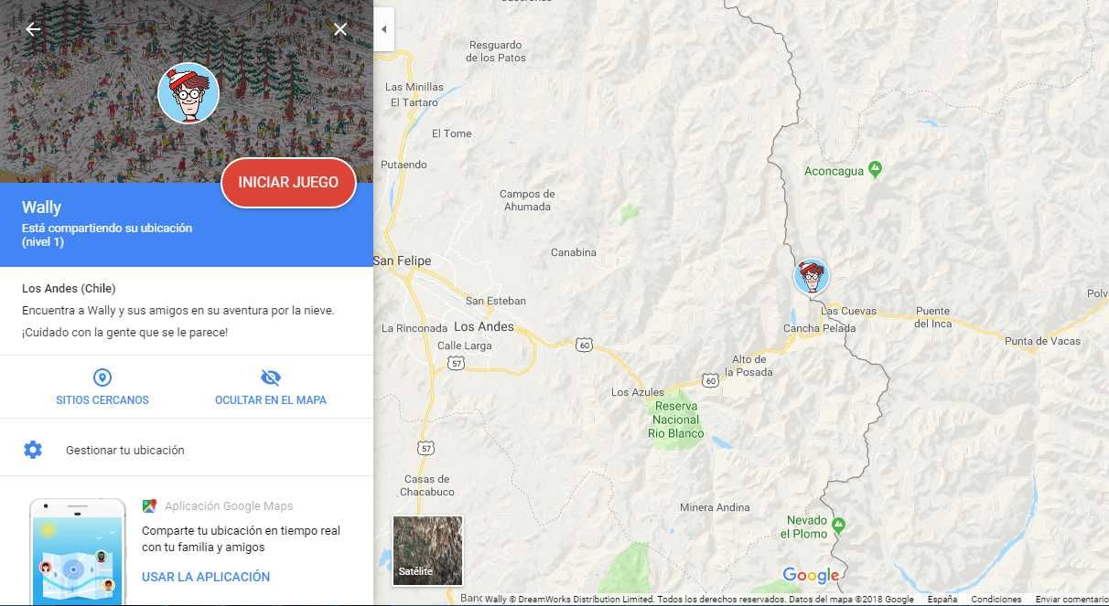
Task: Close the Wally side panel
Action: pos(340,29)
